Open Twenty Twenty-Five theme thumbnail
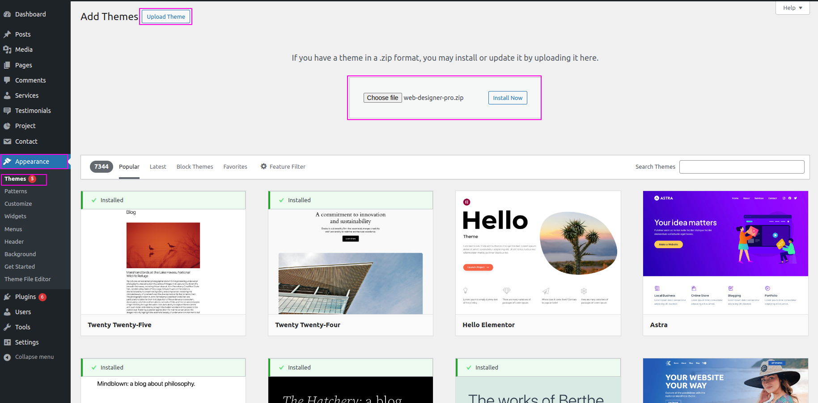Viewport: 818px width, 403px height. click(163, 262)
